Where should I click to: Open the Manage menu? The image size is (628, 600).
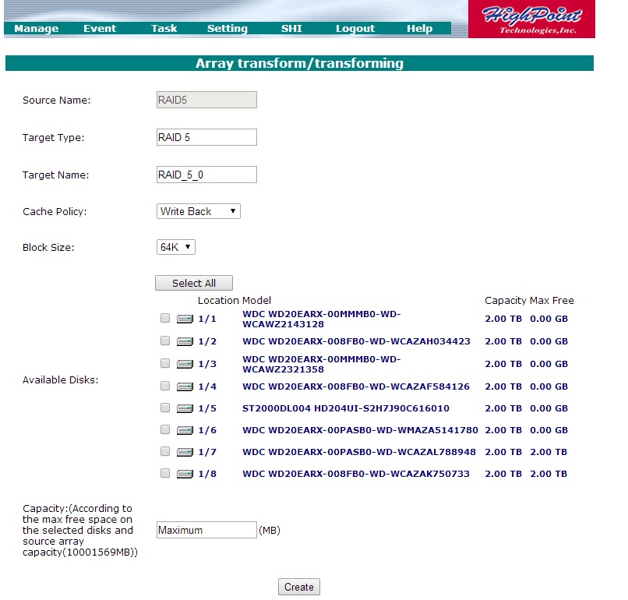click(x=37, y=28)
